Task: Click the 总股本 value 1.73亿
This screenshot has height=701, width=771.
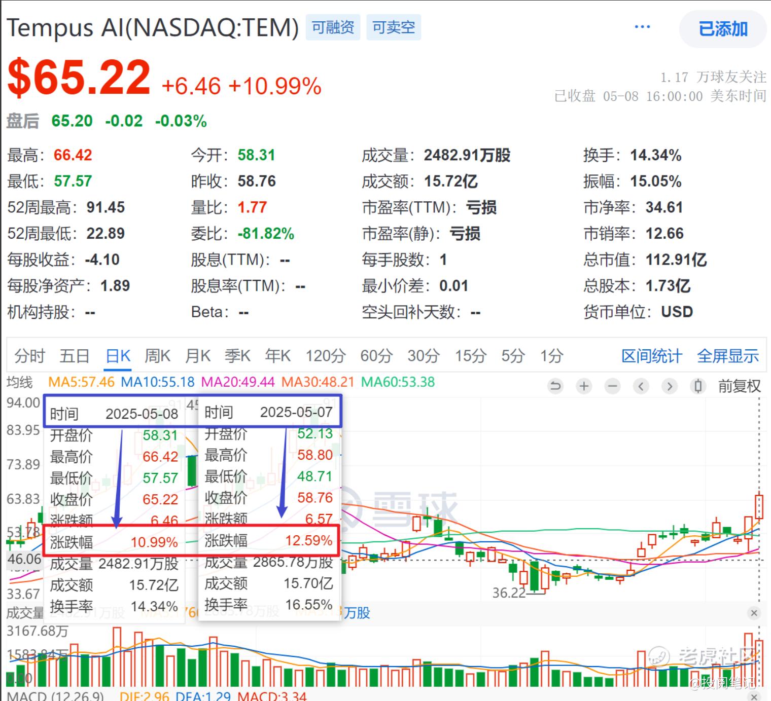Action: [x=668, y=286]
